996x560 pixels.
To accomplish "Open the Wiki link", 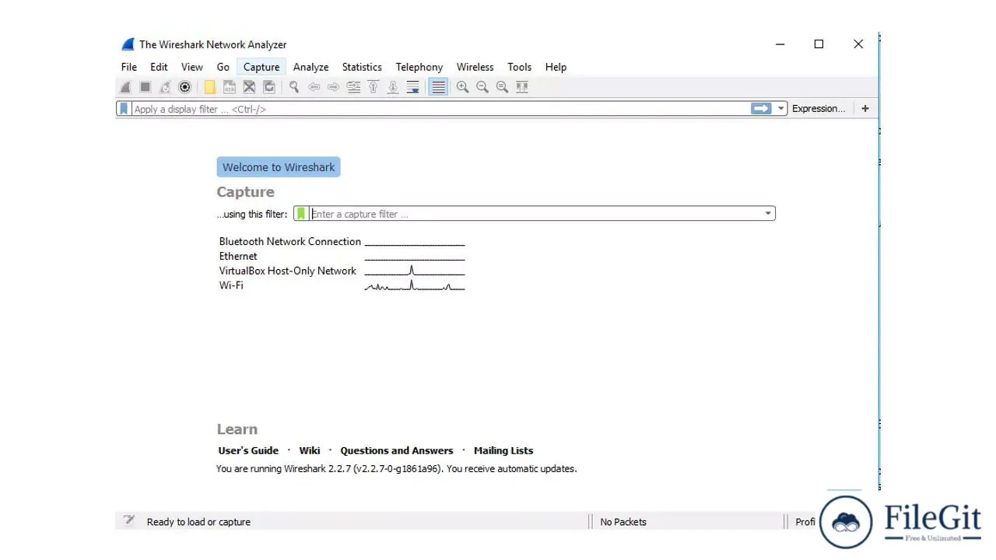I will point(310,450).
